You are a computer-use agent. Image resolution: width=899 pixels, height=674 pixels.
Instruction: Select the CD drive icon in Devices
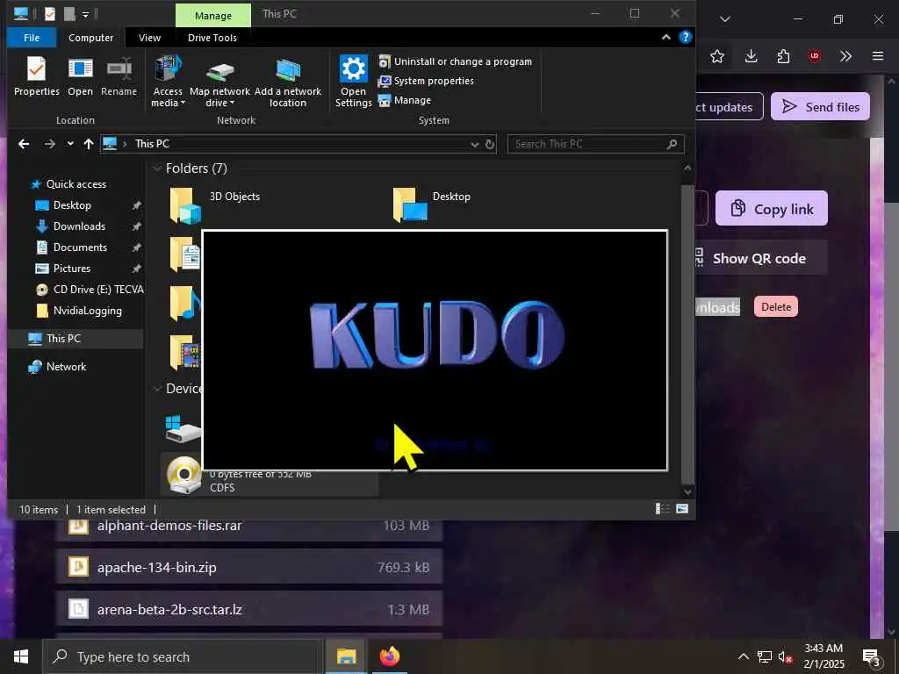(x=183, y=475)
